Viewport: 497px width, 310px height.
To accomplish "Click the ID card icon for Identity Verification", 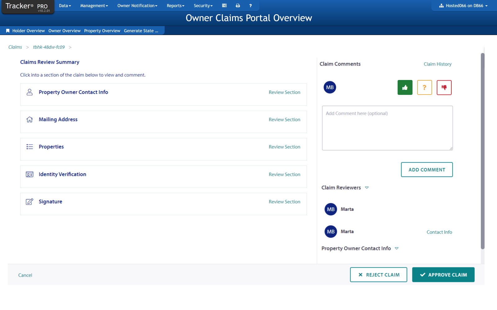I will coord(30,174).
